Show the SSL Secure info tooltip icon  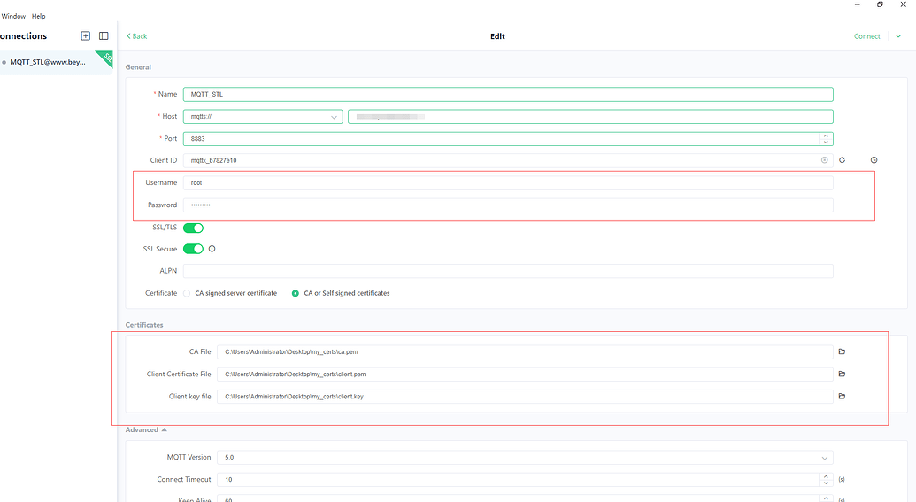coord(212,249)
